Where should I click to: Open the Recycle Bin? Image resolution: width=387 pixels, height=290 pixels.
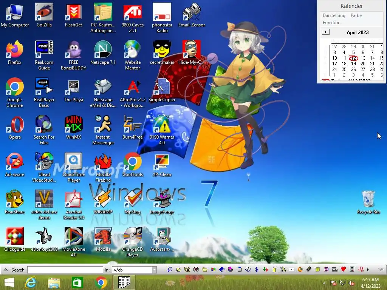[368, 202]
